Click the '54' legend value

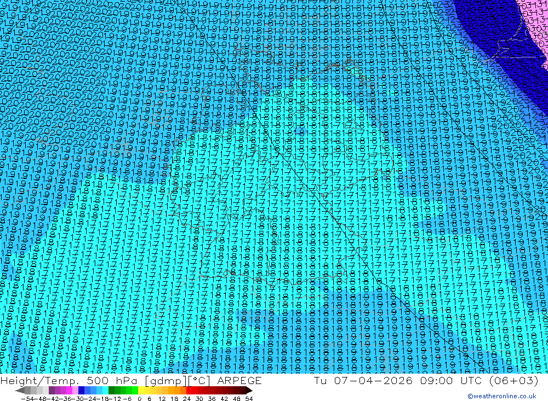tap(249, 399)
